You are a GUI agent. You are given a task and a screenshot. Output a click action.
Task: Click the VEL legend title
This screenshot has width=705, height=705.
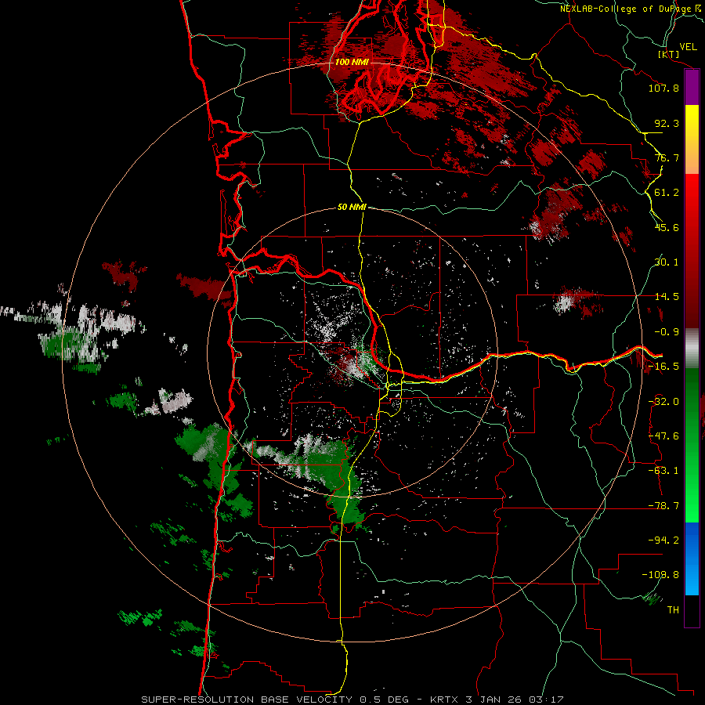pyautogui.click(x=688, y=47)
